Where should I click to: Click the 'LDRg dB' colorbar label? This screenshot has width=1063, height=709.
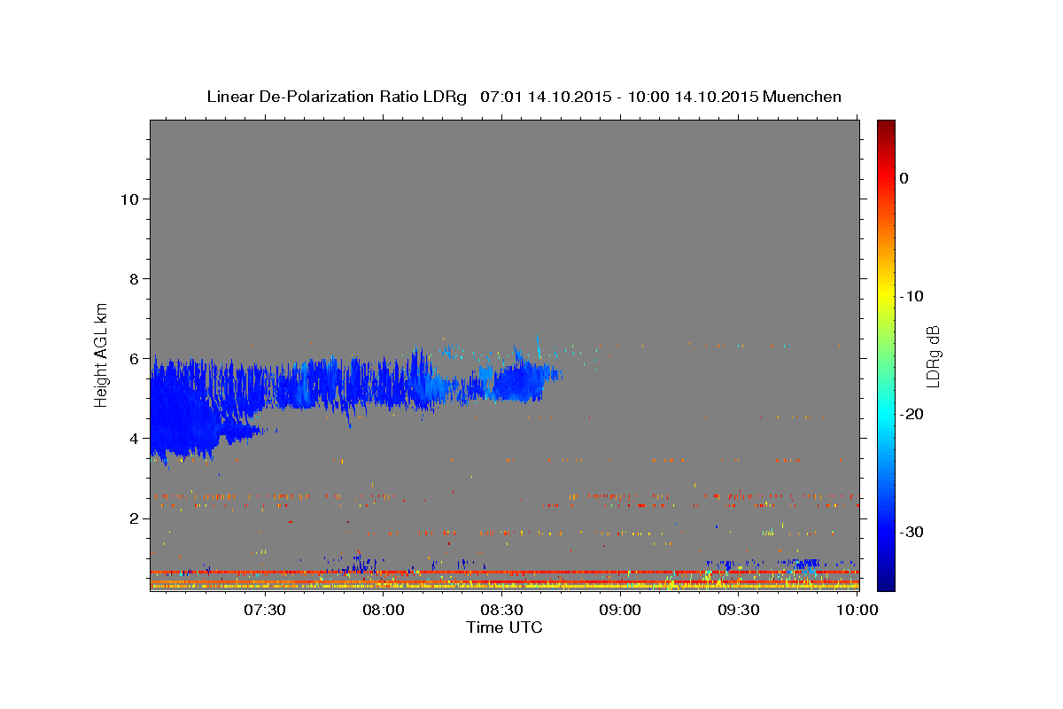point(933,356)
